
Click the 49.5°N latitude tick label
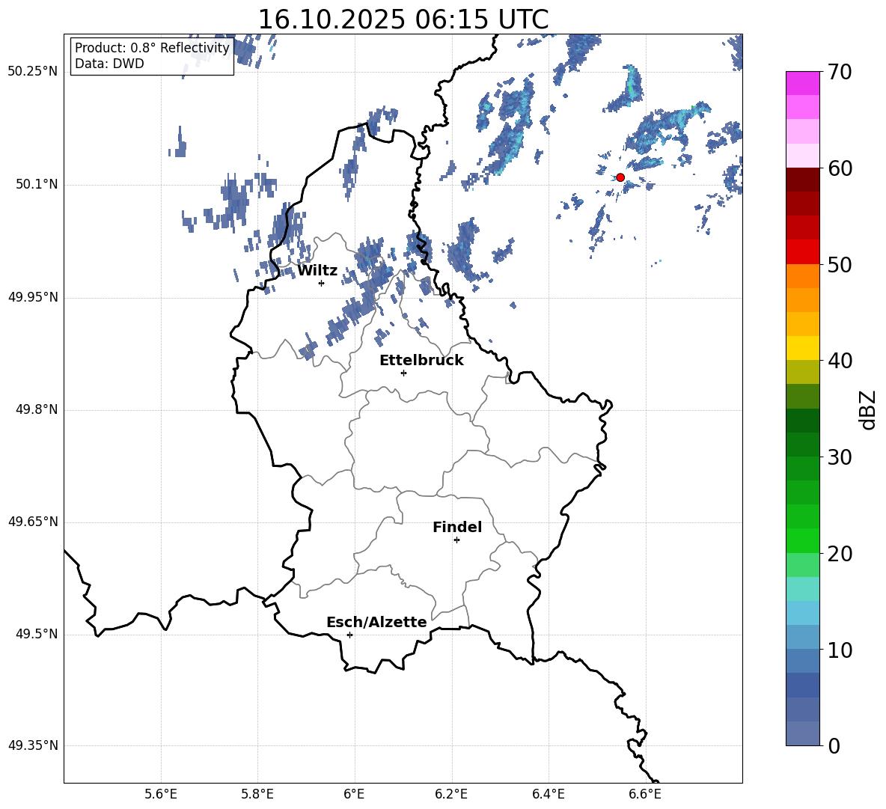(37, 634)
